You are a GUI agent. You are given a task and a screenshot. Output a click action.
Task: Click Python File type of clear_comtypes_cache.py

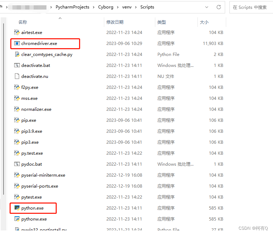tap(168, 55)
